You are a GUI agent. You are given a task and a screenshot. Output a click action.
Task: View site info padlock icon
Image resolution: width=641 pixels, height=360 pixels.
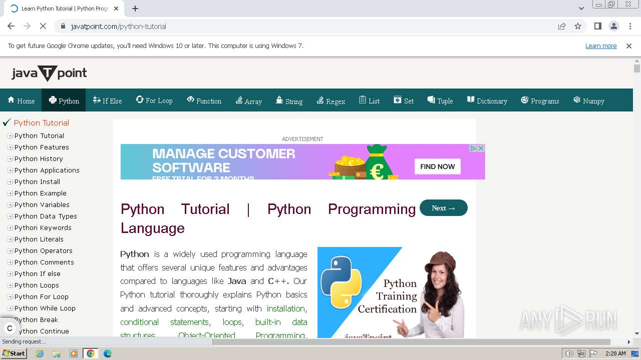pos(63,26)
